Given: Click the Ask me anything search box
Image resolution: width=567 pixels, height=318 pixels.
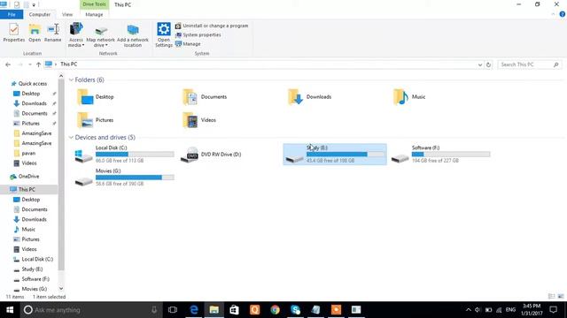Looking at the screenshot, I should (x=90, y=310).
